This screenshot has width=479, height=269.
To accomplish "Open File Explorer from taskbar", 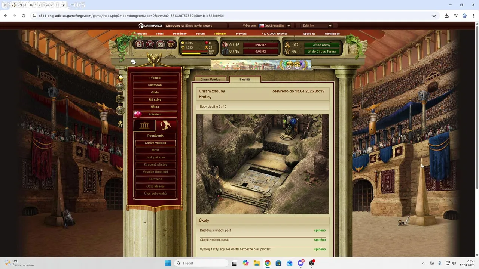I will pos(257,263).
